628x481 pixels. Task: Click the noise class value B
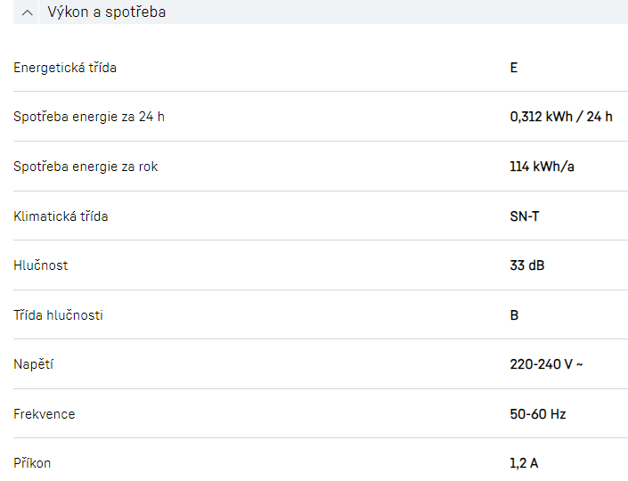pos(514,315)
